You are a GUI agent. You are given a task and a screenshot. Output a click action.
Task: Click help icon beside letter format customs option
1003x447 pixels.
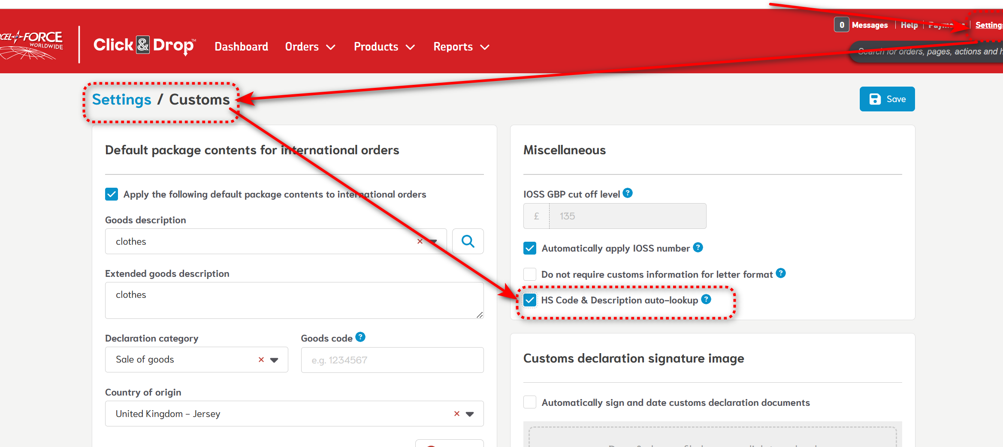pos(781,273)
